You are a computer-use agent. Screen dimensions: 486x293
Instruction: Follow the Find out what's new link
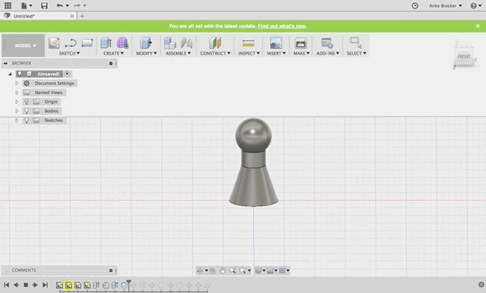(x=282, y=26)
